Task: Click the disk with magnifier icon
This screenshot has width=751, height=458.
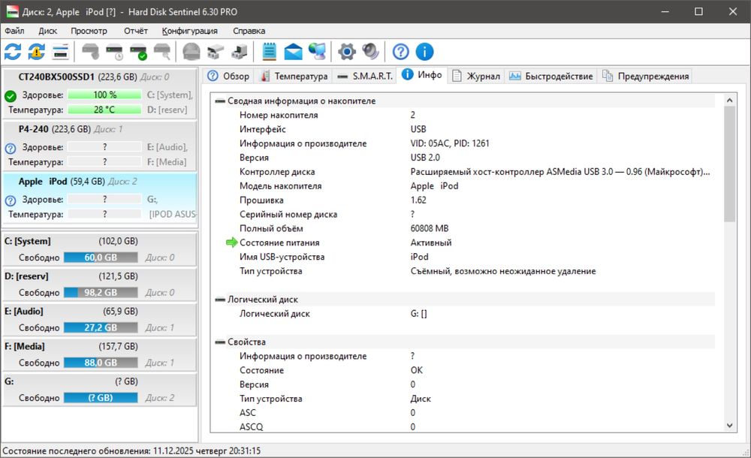Action: click(x=162, y=52)
